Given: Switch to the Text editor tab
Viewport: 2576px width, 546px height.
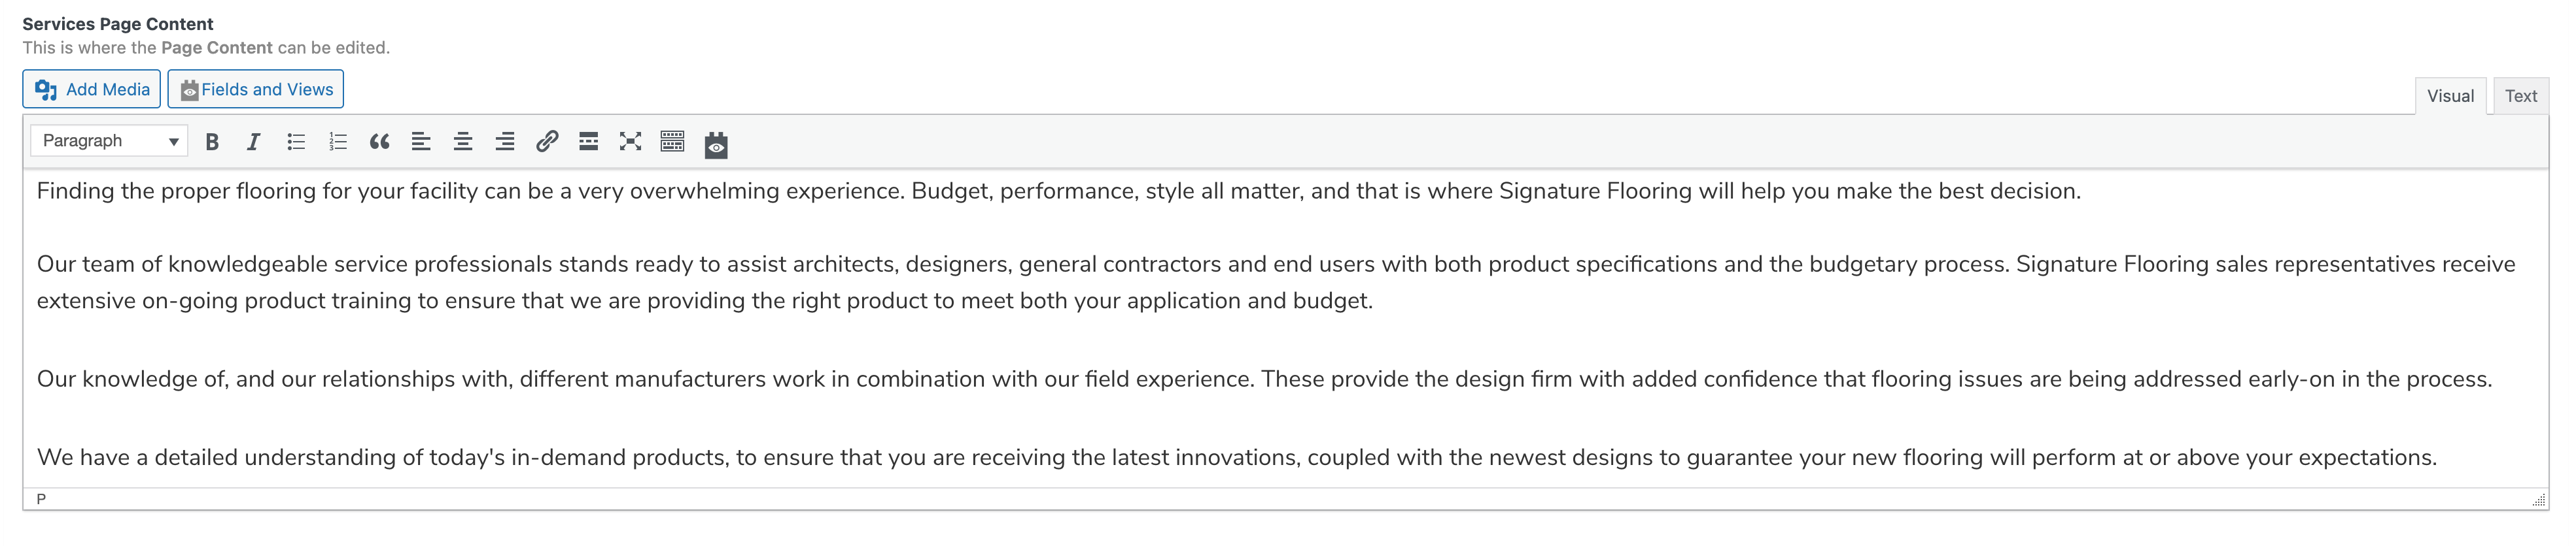Looking at the screenshot, I should (x=2521, y=96).
